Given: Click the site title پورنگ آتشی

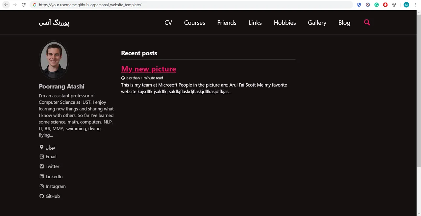Looking at the screenshot, I should pos(54,23).
